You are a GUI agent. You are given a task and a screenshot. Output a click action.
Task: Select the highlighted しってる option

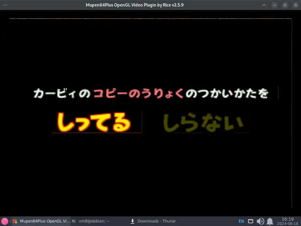94,122
